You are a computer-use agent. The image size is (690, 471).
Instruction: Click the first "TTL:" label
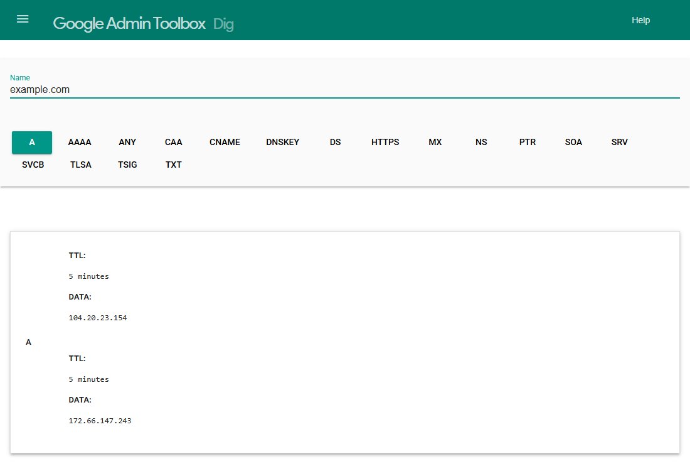coord(77,256)
